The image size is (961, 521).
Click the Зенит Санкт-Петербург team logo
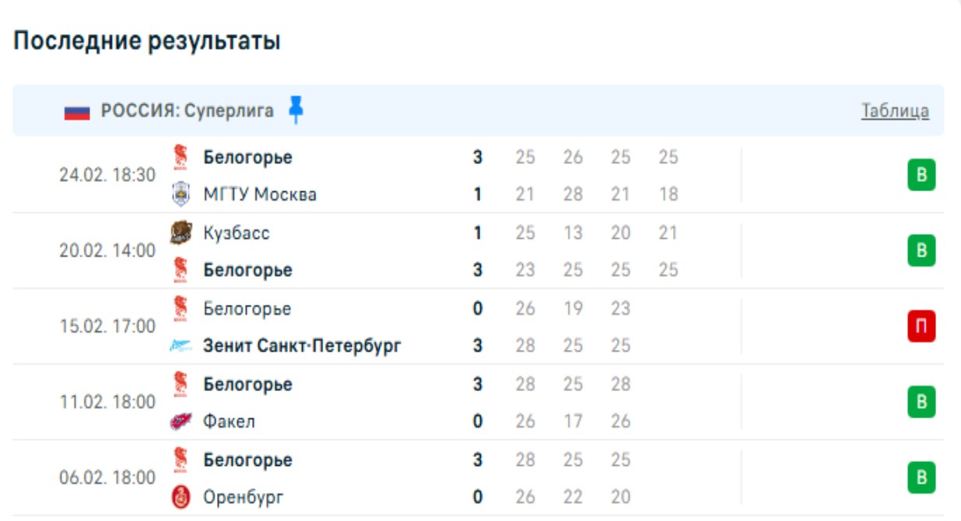point(181,346)
